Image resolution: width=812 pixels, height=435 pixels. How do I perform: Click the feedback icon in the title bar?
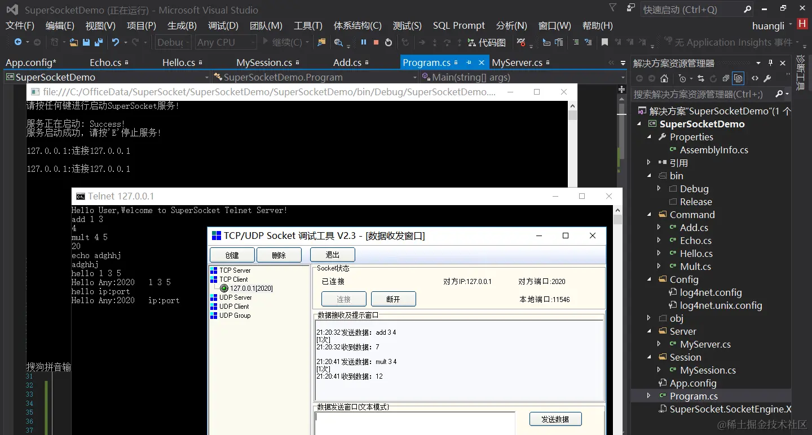click(631, 7)
